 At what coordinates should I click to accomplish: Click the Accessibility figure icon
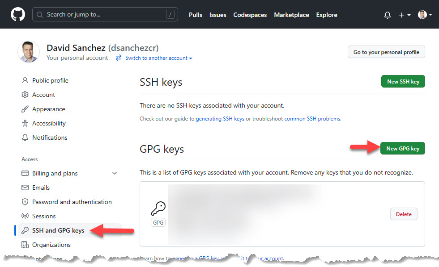point(25,124)
